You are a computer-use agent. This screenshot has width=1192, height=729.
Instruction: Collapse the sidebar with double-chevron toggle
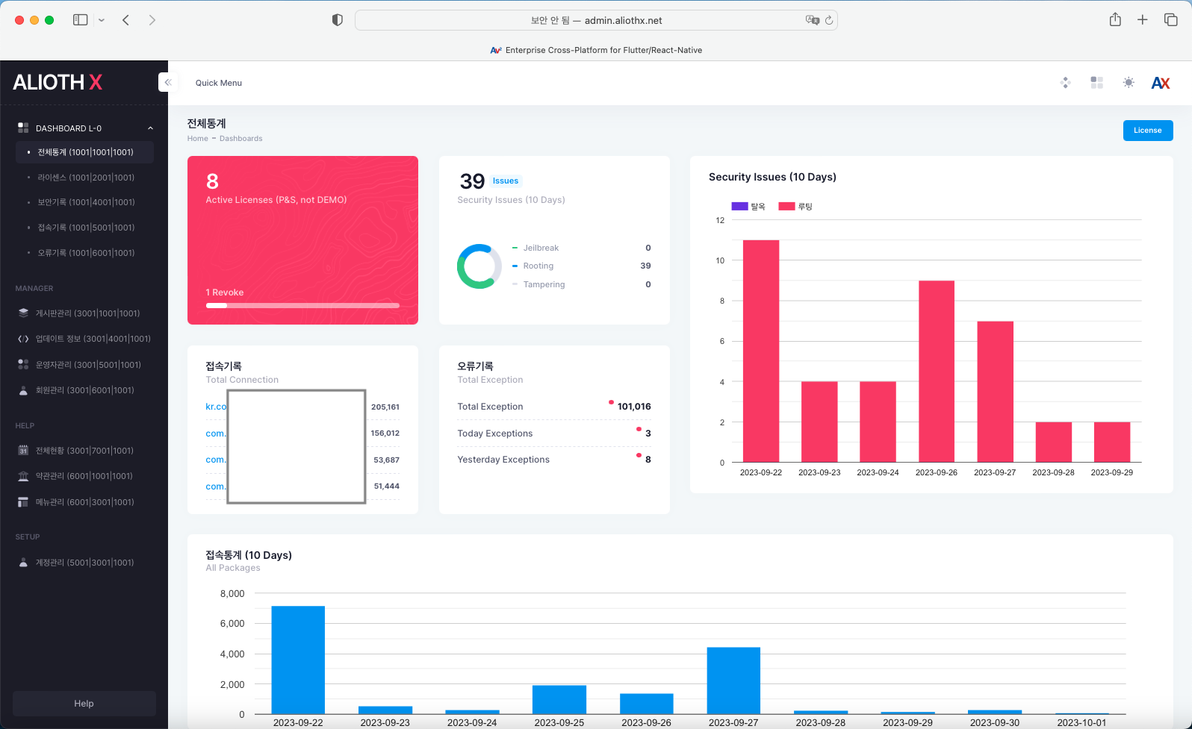pyautogui.click(x=168, y=82)
